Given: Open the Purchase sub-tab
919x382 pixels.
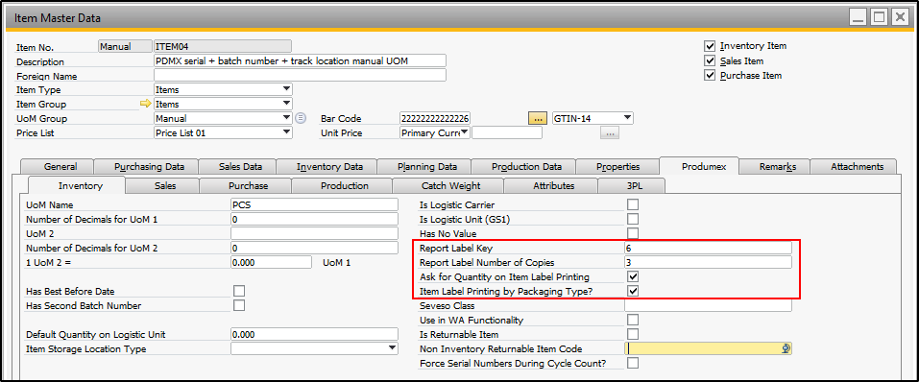Looking at the screenshot, I should (248, 186).
